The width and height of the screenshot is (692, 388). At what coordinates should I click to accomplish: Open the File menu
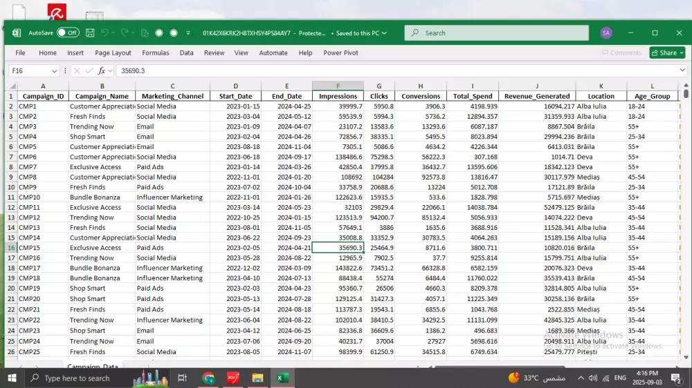click(x=20, y=52)
